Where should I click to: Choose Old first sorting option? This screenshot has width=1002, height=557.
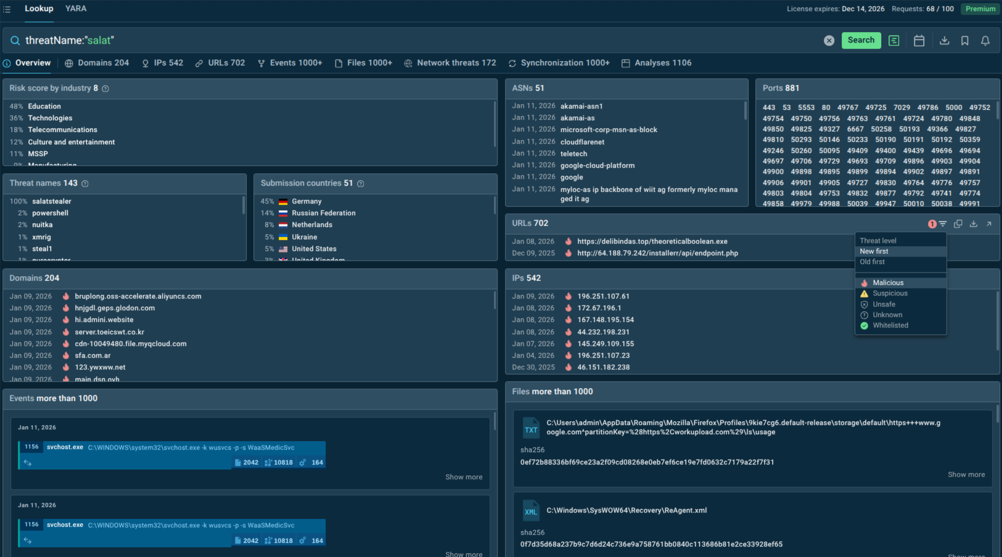click(x=872, y=262)
